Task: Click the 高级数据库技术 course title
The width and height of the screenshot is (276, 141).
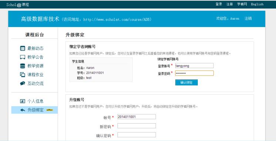Action: (40, 19)
